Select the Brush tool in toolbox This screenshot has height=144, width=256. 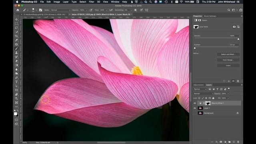tap(16, 48)
